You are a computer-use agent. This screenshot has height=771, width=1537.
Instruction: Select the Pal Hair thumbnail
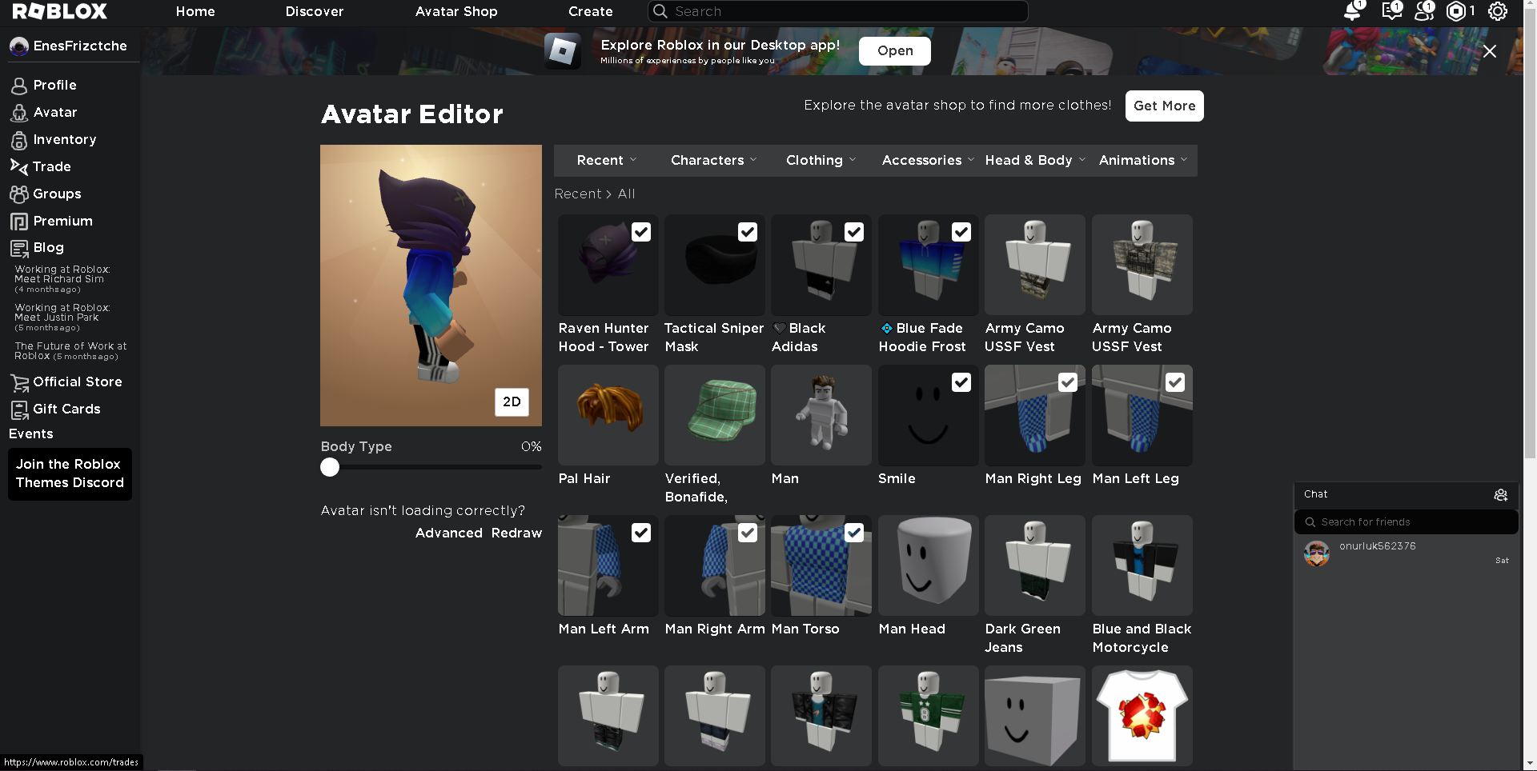tap(608, 415)
